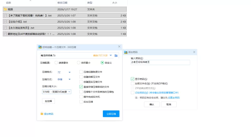The image size is (251, 137).
Task: Check the 记住密码(M) option
Action: tap(132, 92)
